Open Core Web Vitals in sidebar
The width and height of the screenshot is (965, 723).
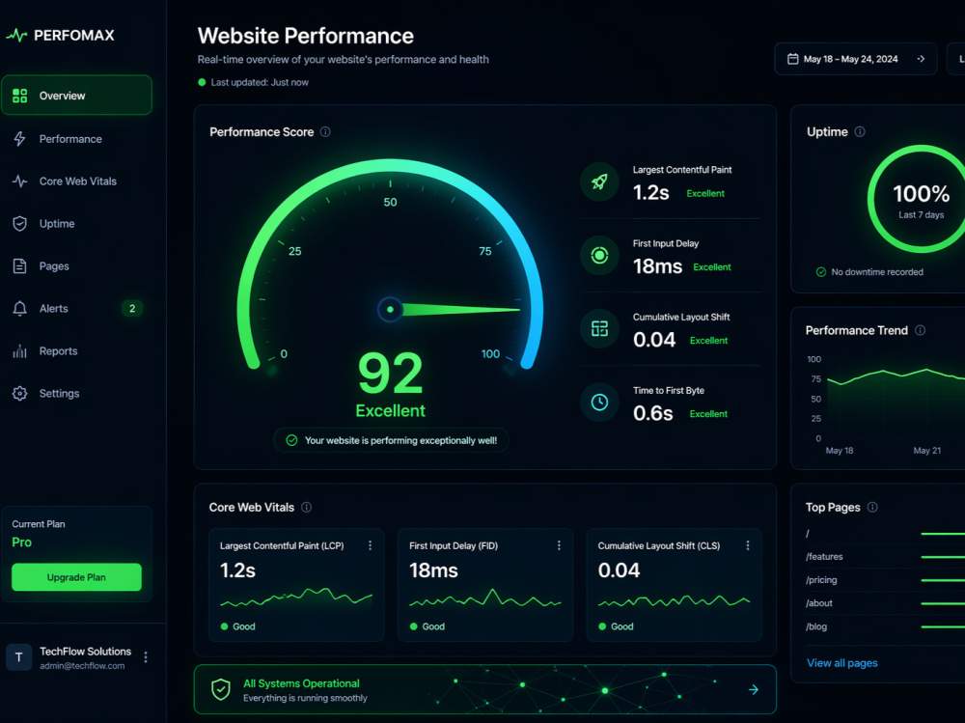(76, 181)
